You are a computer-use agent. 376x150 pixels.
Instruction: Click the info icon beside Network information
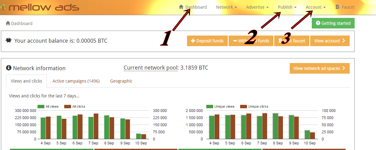pos(9,68)
